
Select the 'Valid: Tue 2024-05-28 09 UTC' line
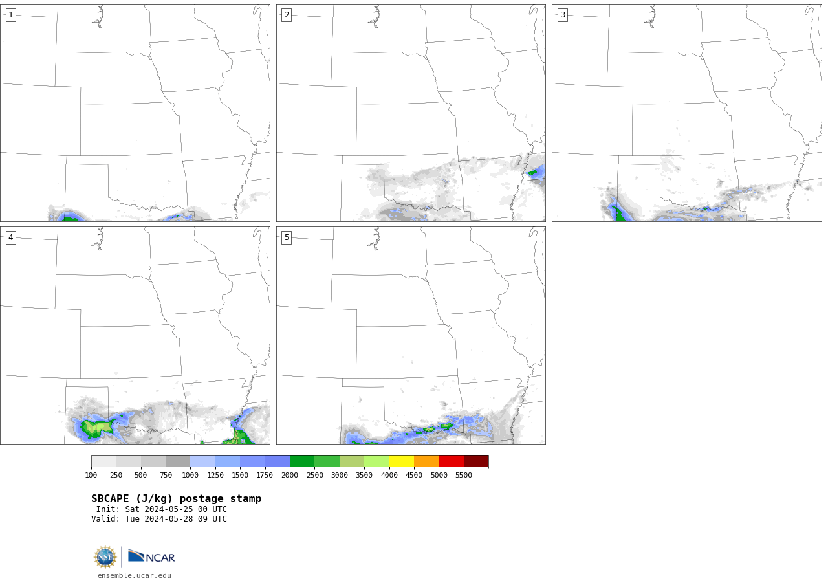point(159,519)
